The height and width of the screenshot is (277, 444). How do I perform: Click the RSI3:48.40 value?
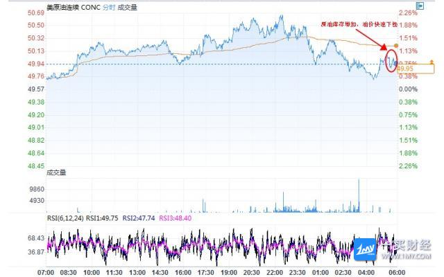point(176,218)
